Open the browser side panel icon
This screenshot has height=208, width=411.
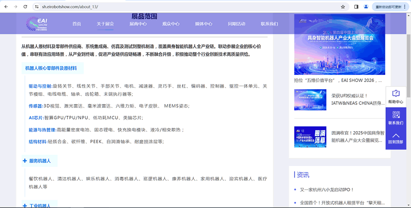pyautogui.click(x=357, y=7)
